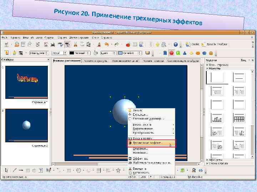Select the arrow Selection tool
The width and height of the screenshot is (257, 192).
6,170
